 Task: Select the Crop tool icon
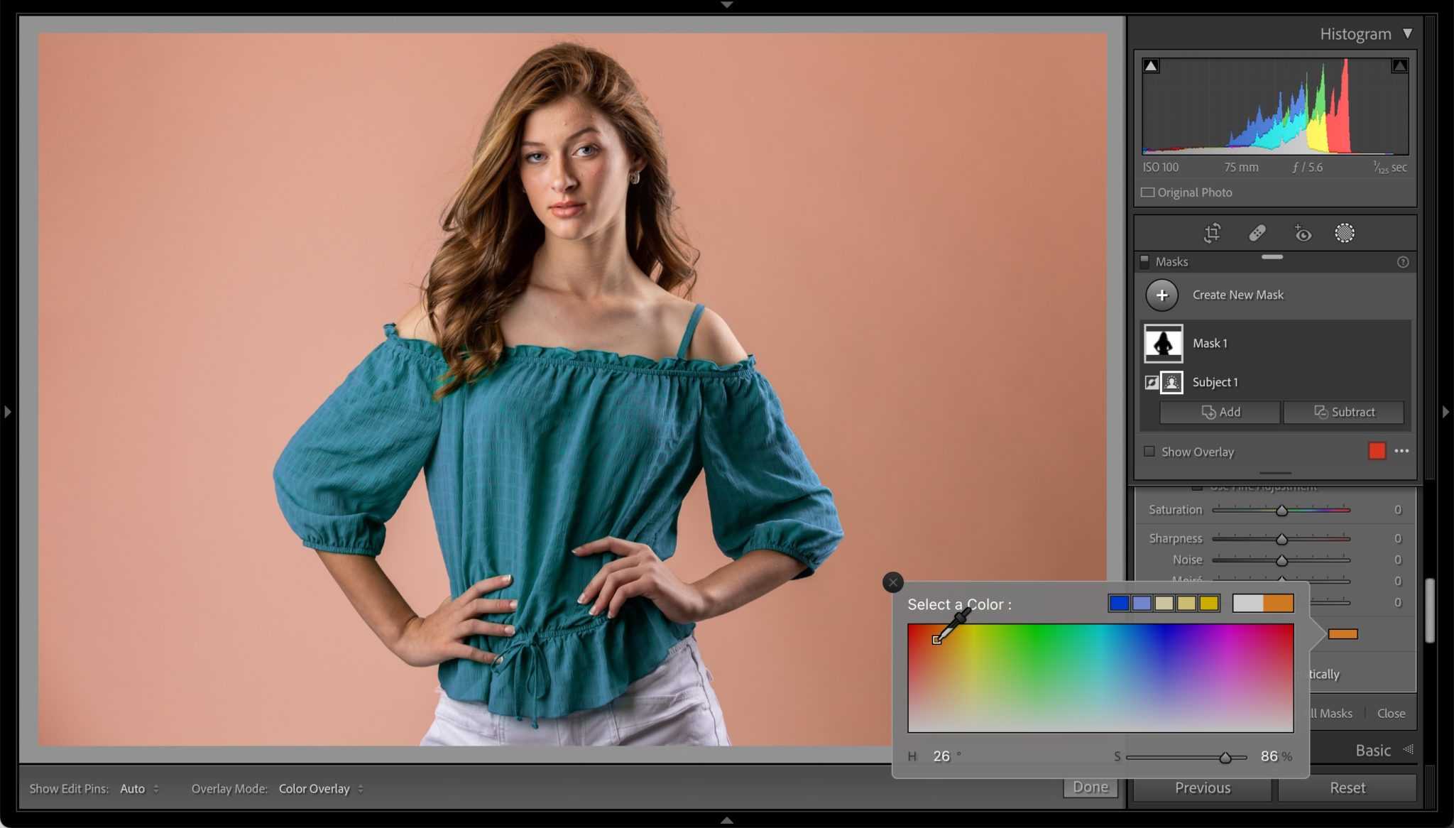point(1212,233)
